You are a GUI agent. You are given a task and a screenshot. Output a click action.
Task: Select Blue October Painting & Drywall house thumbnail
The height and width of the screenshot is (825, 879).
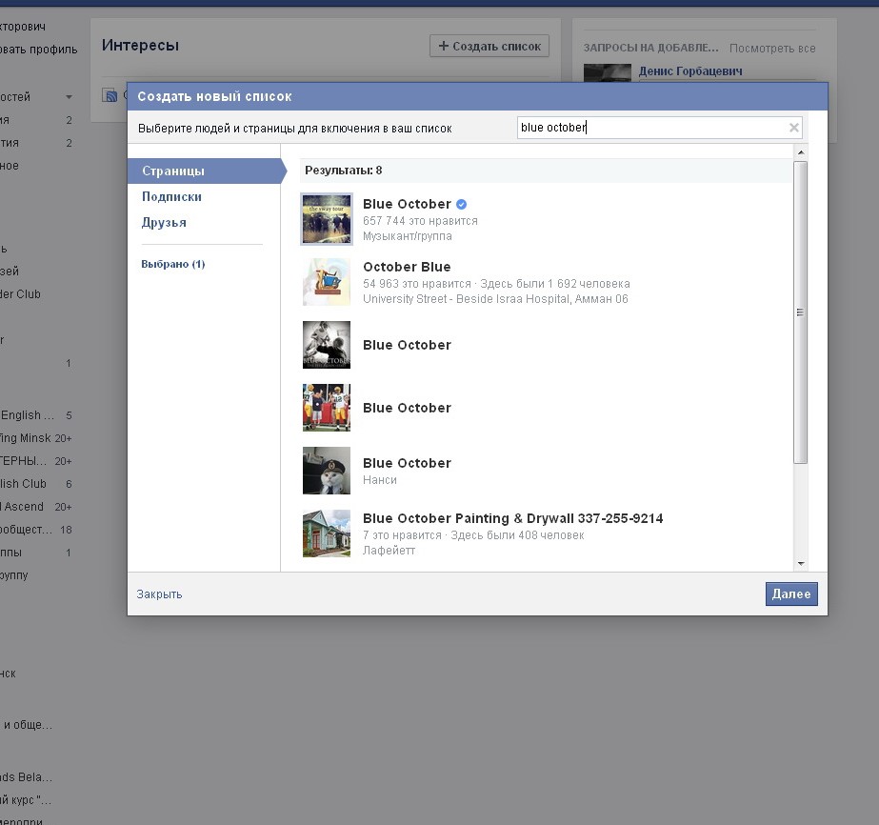[x=327, y=533]
